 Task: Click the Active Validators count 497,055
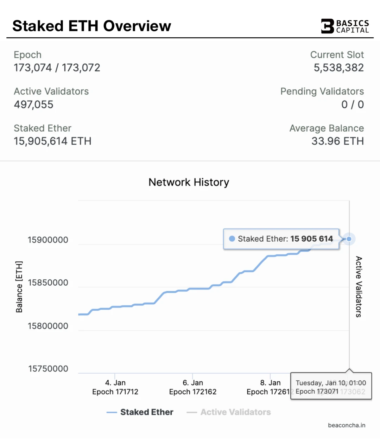pos(34,104)
